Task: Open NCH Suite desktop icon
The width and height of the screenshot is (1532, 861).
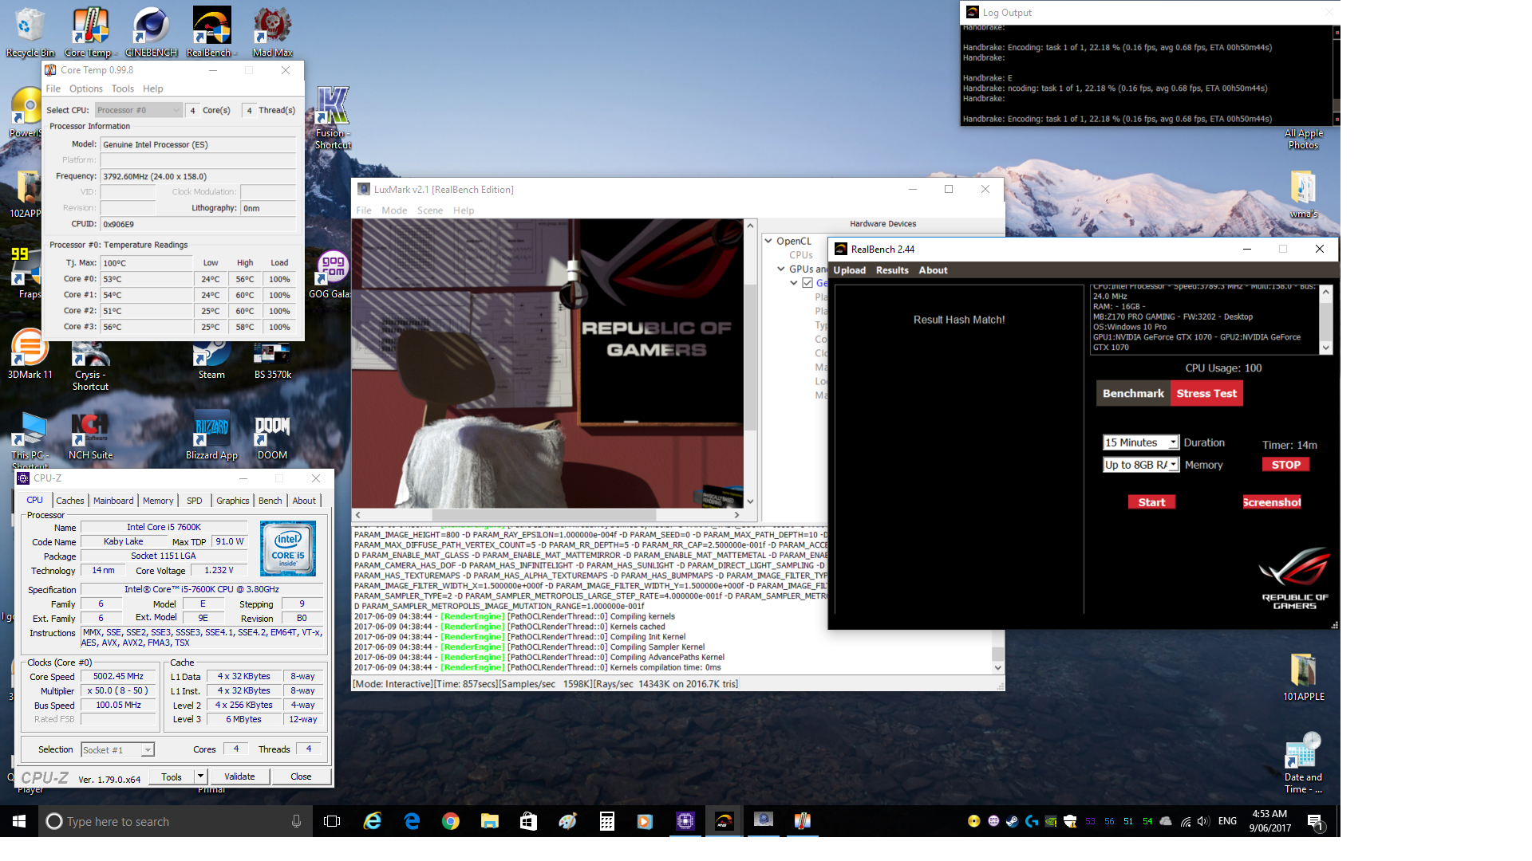Action: 90,436
